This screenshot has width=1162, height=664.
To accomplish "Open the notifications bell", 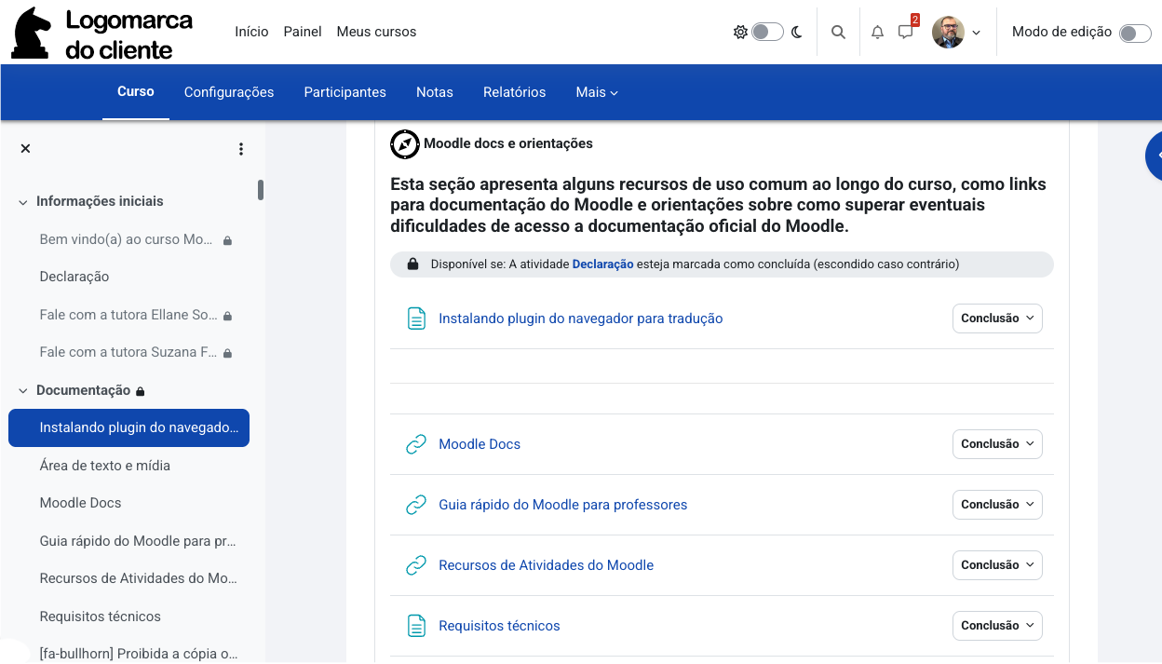I will (x=877, y=32).
